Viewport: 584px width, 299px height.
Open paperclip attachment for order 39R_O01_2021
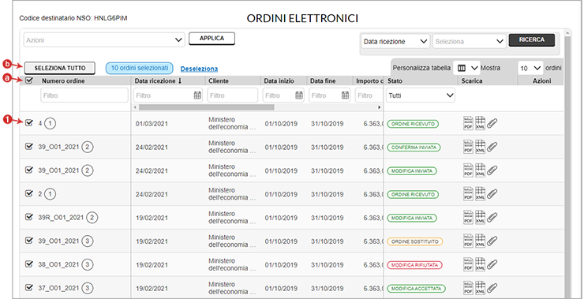coord(492,218)
